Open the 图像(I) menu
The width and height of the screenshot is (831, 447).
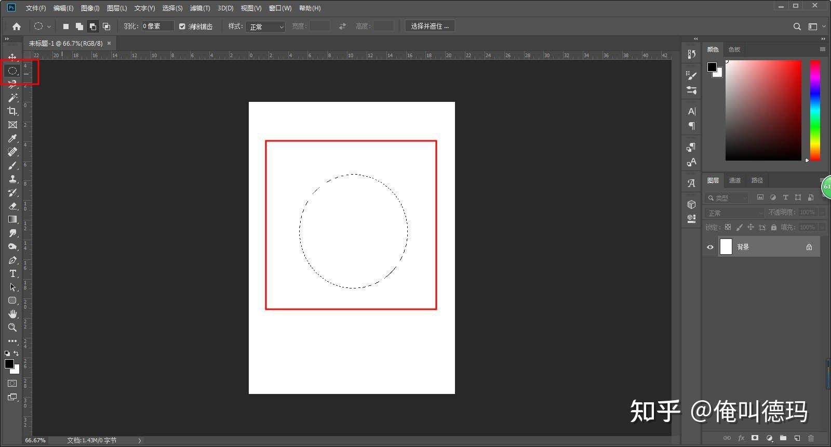tap(90, 8)
